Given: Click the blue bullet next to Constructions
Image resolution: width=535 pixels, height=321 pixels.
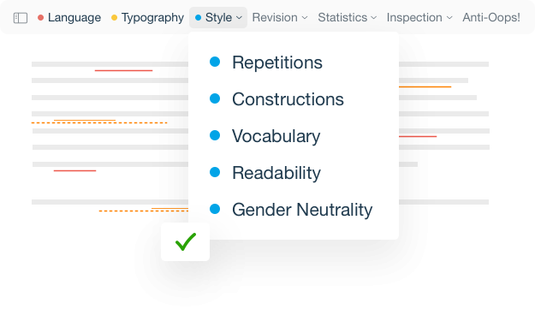Looking at the screenshot, I should [x=215, y=98].
